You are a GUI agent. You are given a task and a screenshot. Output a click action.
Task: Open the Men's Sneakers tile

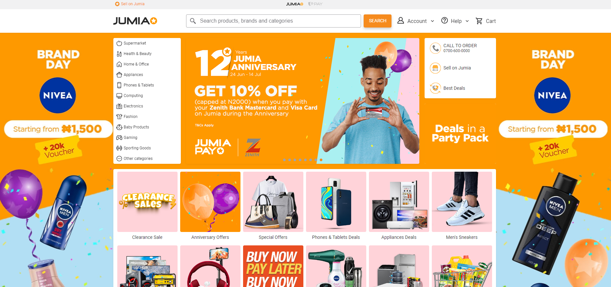coord(462,206)
